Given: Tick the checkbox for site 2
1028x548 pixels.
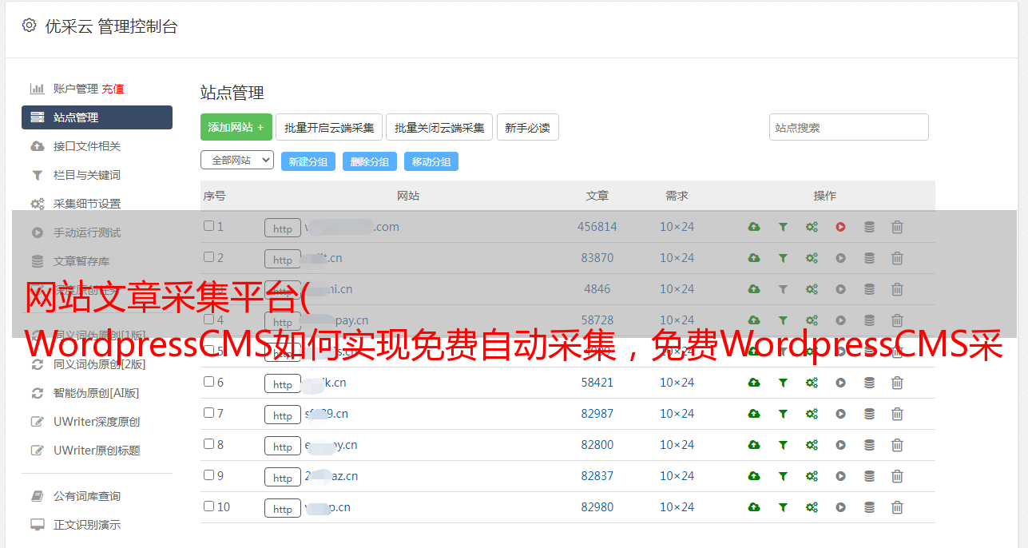Looking at the screenshot, I should 208,257.
